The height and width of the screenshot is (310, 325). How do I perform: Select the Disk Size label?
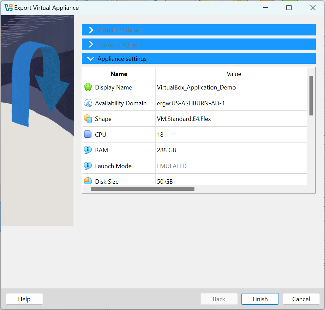click(107, 181)
